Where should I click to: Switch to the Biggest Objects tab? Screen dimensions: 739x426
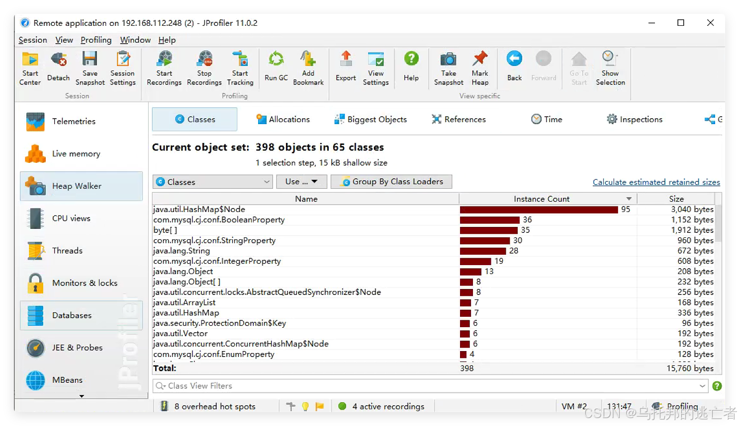[370, 119]
